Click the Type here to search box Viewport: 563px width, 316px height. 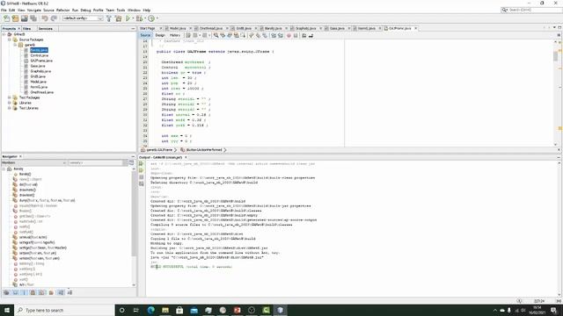pos(64,310)
